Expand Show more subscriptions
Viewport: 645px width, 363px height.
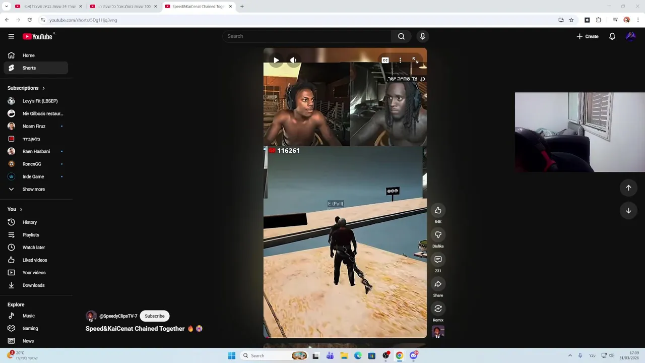click(x=35, y=189)
